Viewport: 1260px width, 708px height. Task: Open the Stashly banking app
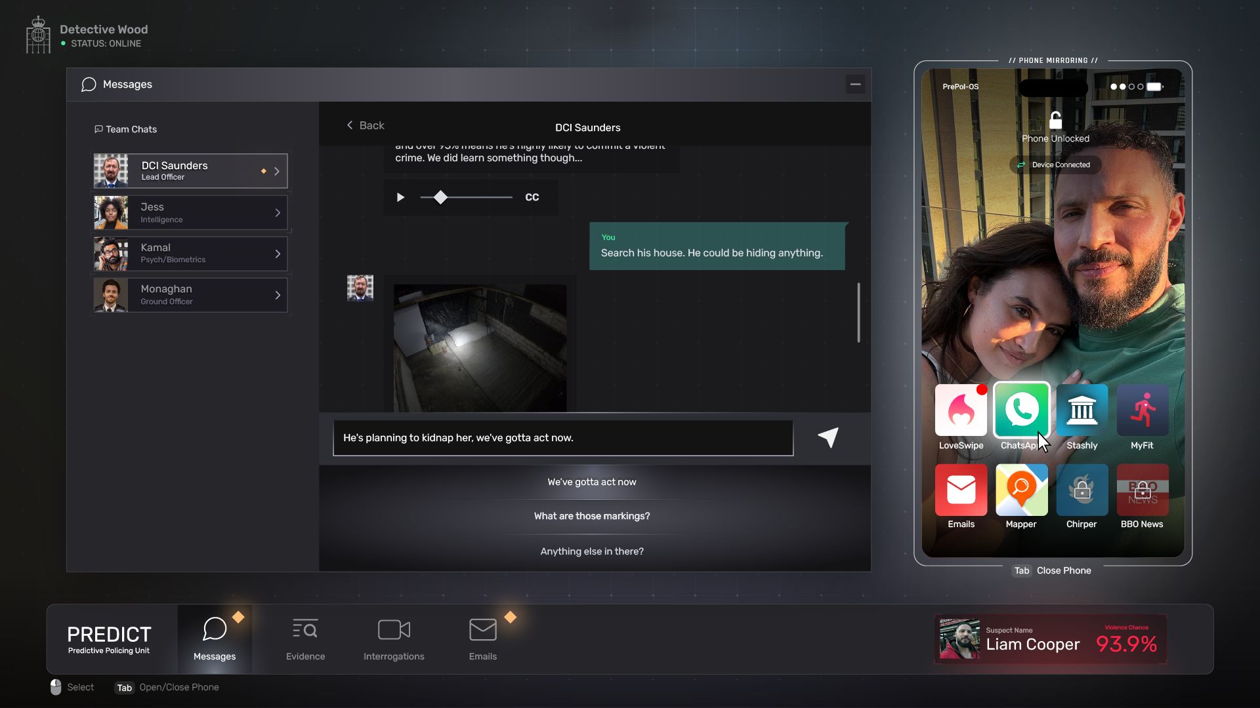click(x=1081, y=410)
